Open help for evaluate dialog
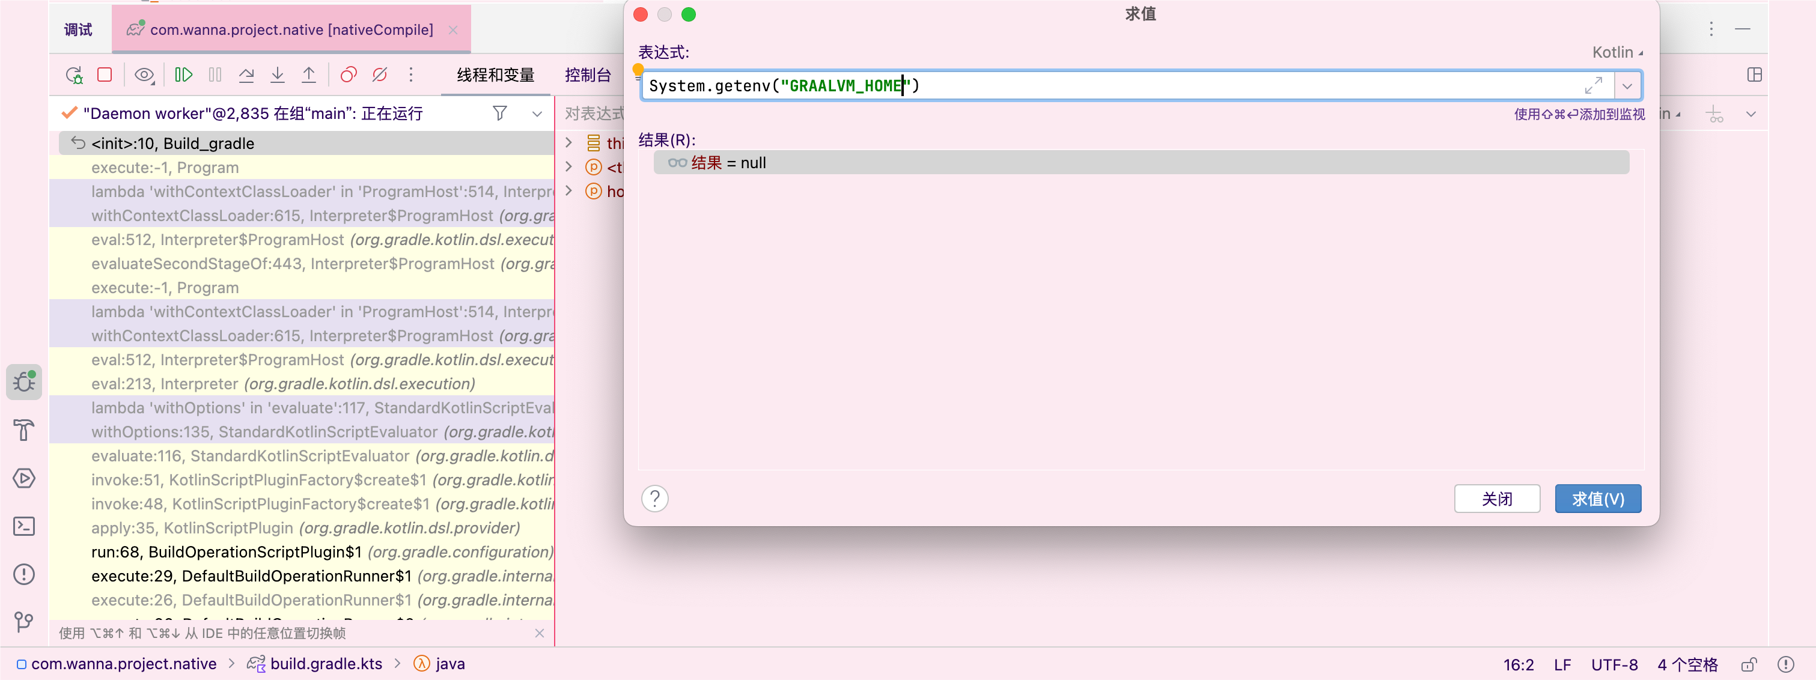1816x680 pixels. tap(655, 498)
